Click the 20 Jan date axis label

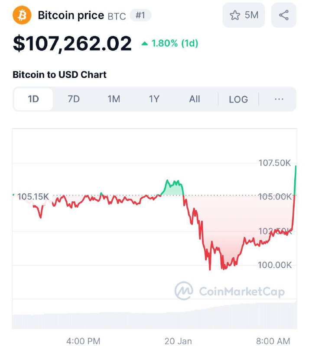[178, 341]
